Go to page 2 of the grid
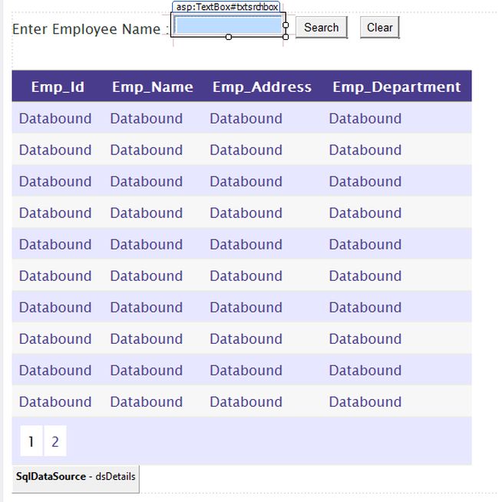Screen dimensions: 499x502 click(x=55, y=441)
